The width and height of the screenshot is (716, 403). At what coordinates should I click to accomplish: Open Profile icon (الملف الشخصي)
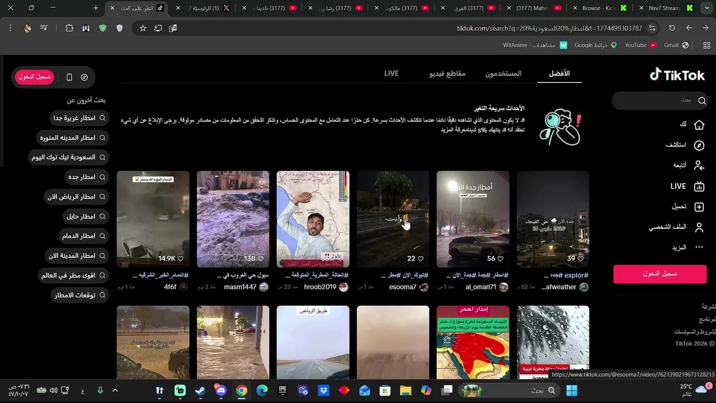point(699,227)
